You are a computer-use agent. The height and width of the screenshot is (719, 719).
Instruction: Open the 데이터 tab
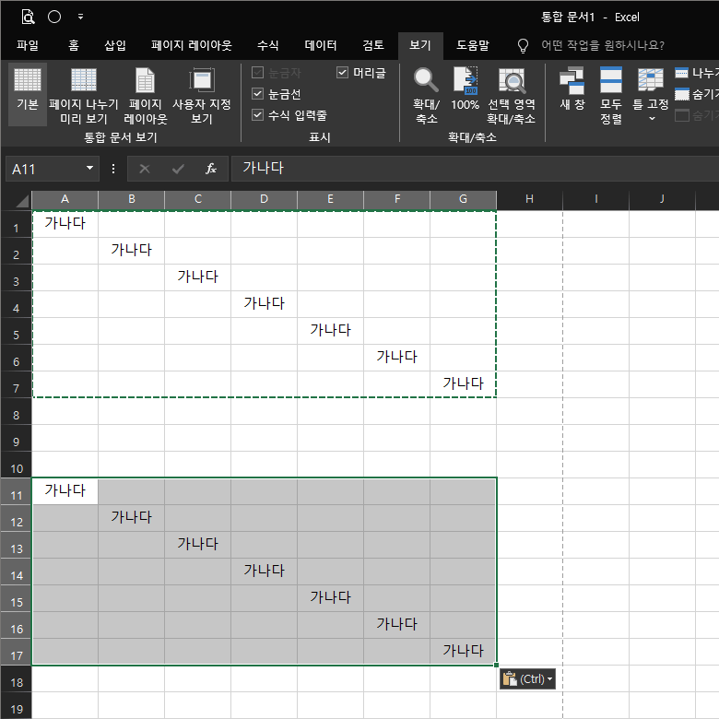tap(321, 45)
